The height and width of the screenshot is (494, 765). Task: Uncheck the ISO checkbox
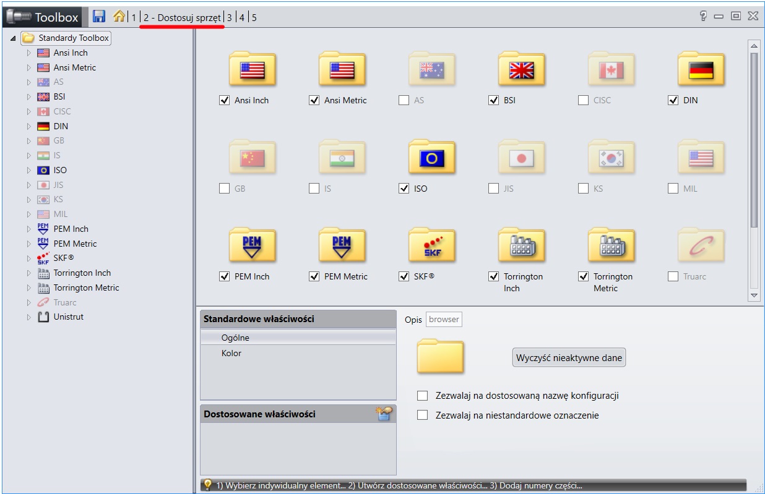[404, 189]
